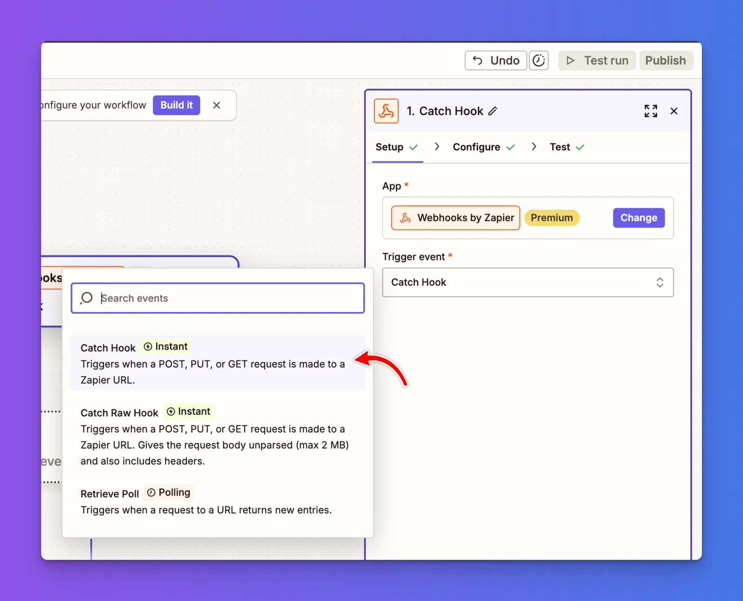
Task: Click the magnifier icon in Search events
Action: click(x=86, y=298)
